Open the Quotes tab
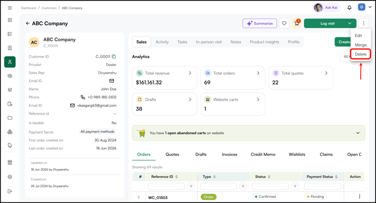 (x=172, y=154)
